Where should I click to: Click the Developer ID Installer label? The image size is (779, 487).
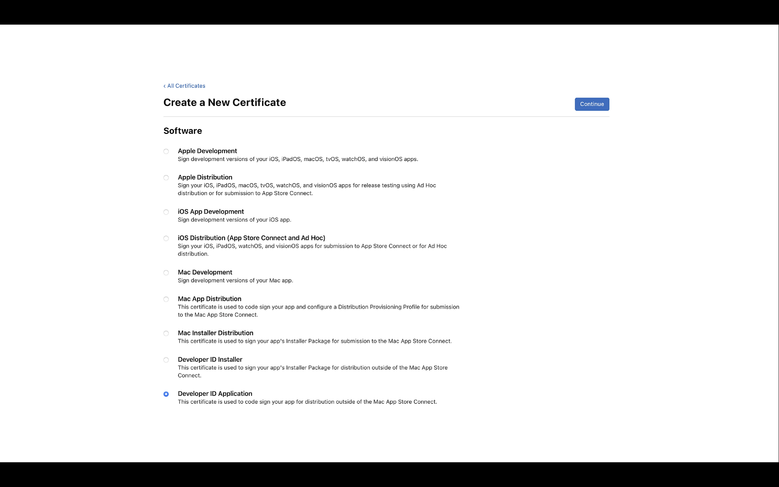click(210, 359)
